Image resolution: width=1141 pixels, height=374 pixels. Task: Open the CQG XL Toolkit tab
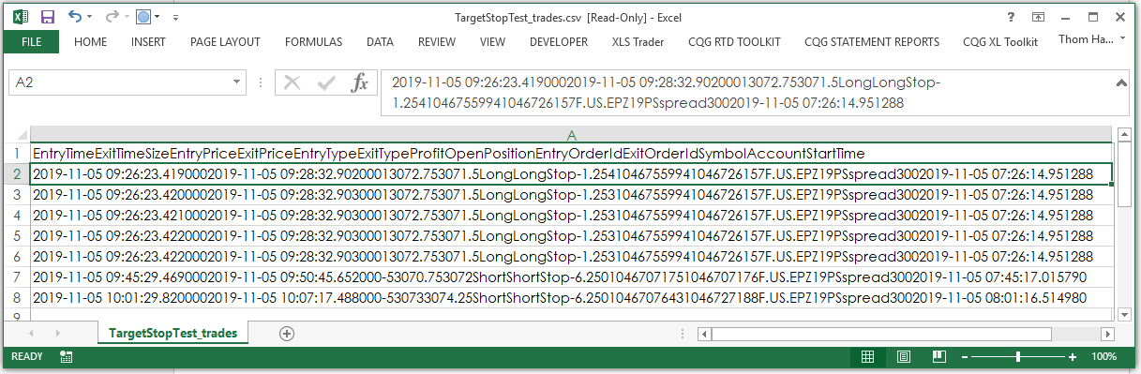[1000, 41]
